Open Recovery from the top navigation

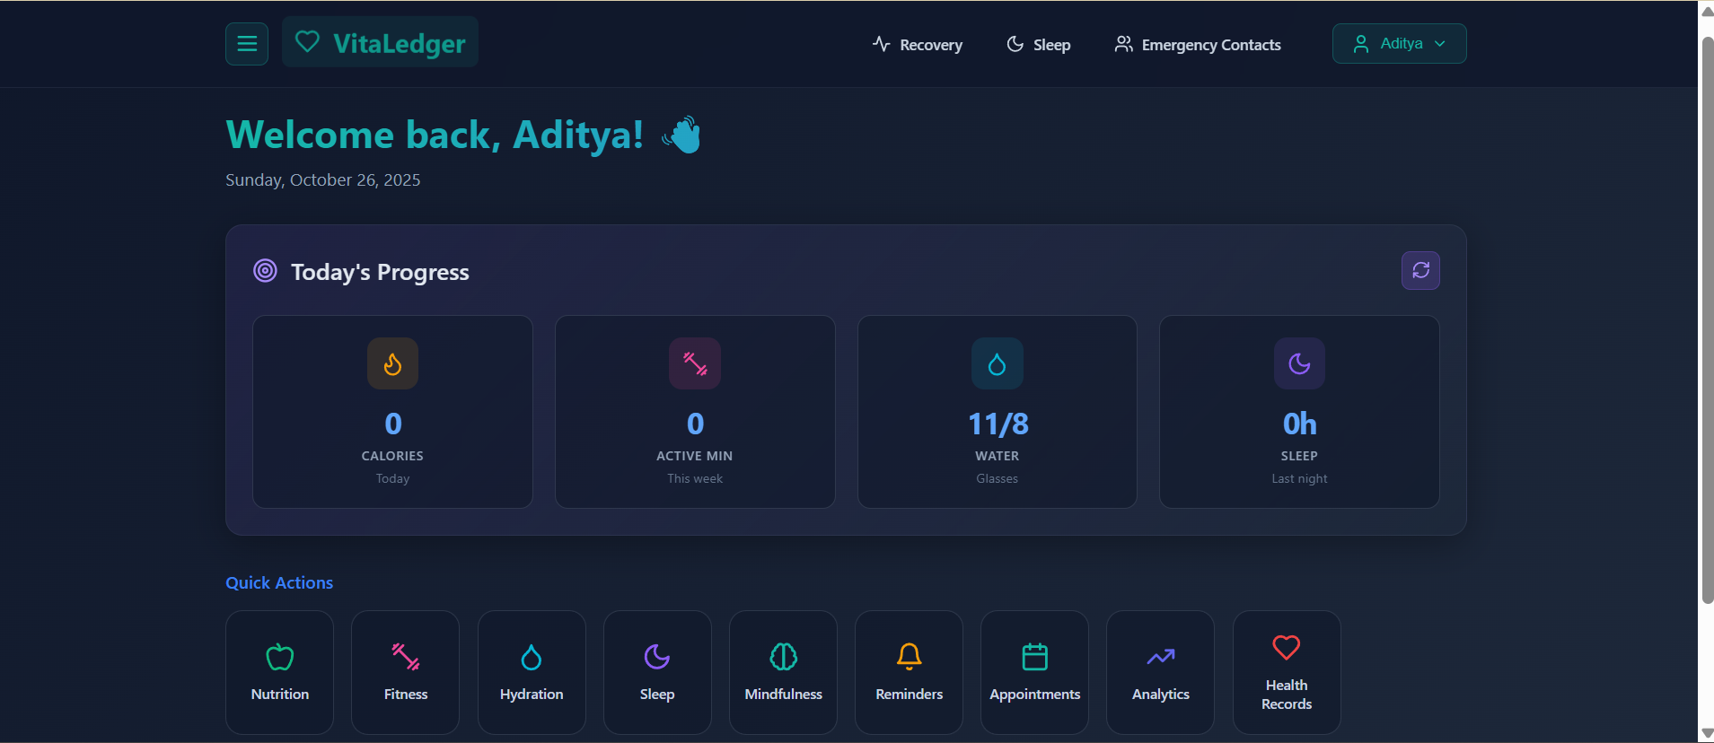(x=917, y=44)
